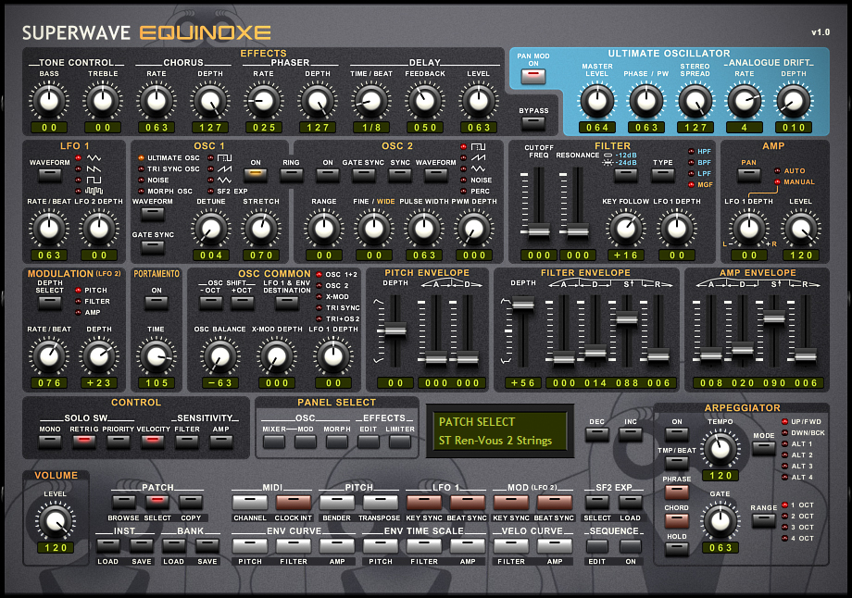Turn on the Arpeggiator ON button
Screen dimensions: 852x598
pos(676,437)
